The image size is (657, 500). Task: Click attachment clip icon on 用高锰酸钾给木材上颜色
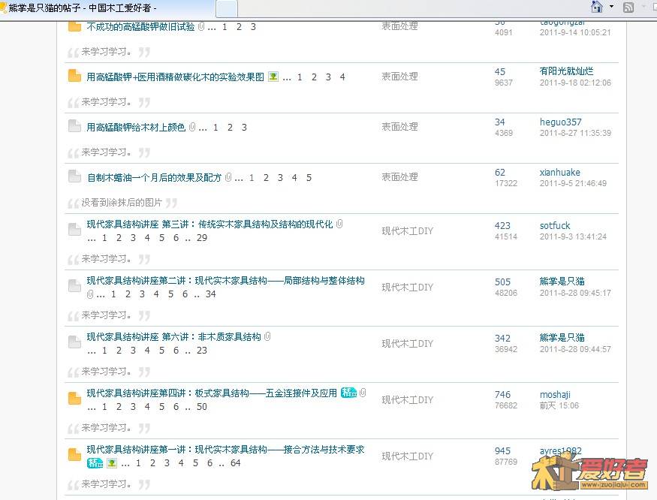[192, 127]
